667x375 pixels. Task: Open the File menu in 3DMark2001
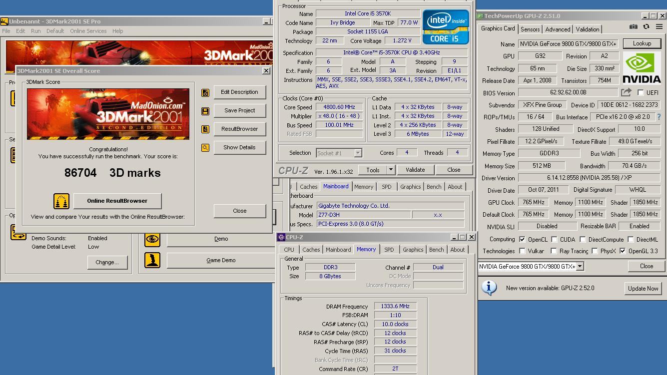[x=6, y=31]
